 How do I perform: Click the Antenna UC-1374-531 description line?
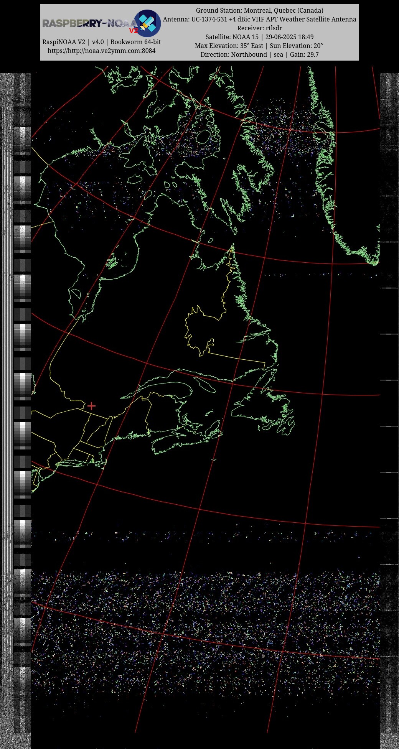coord(259,19)
